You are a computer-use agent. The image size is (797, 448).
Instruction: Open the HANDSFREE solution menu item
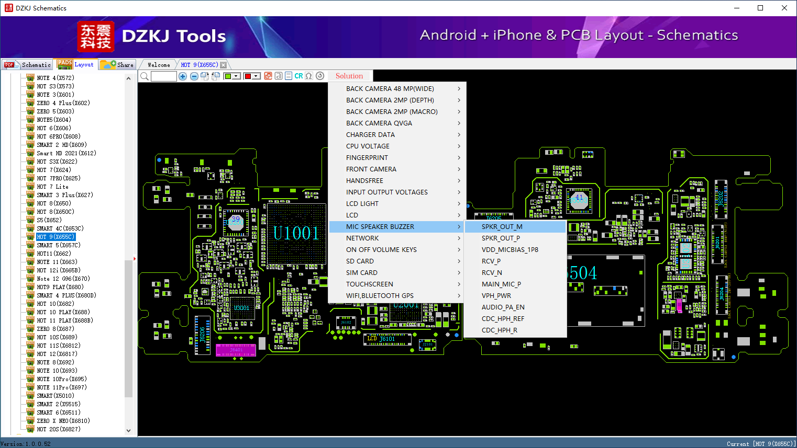tap(397, 181)
